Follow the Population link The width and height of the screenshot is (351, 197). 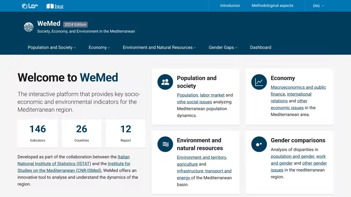coord(187,95)
